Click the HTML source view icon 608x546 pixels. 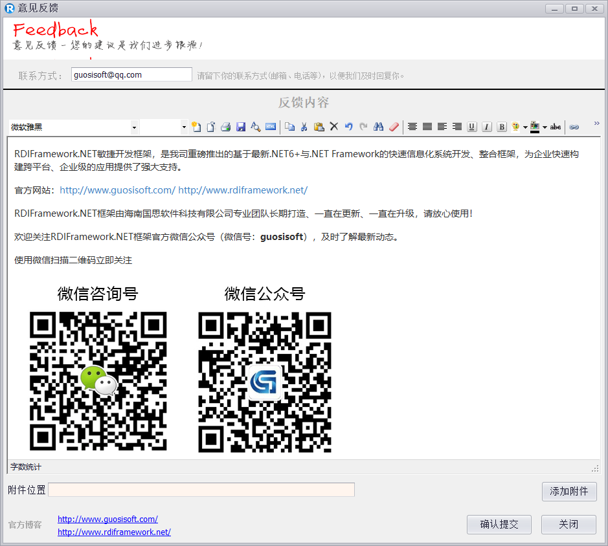(x=271, y=127)
